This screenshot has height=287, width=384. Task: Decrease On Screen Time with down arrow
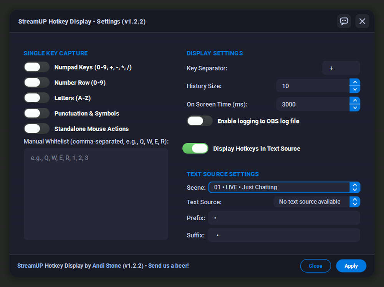355,108
